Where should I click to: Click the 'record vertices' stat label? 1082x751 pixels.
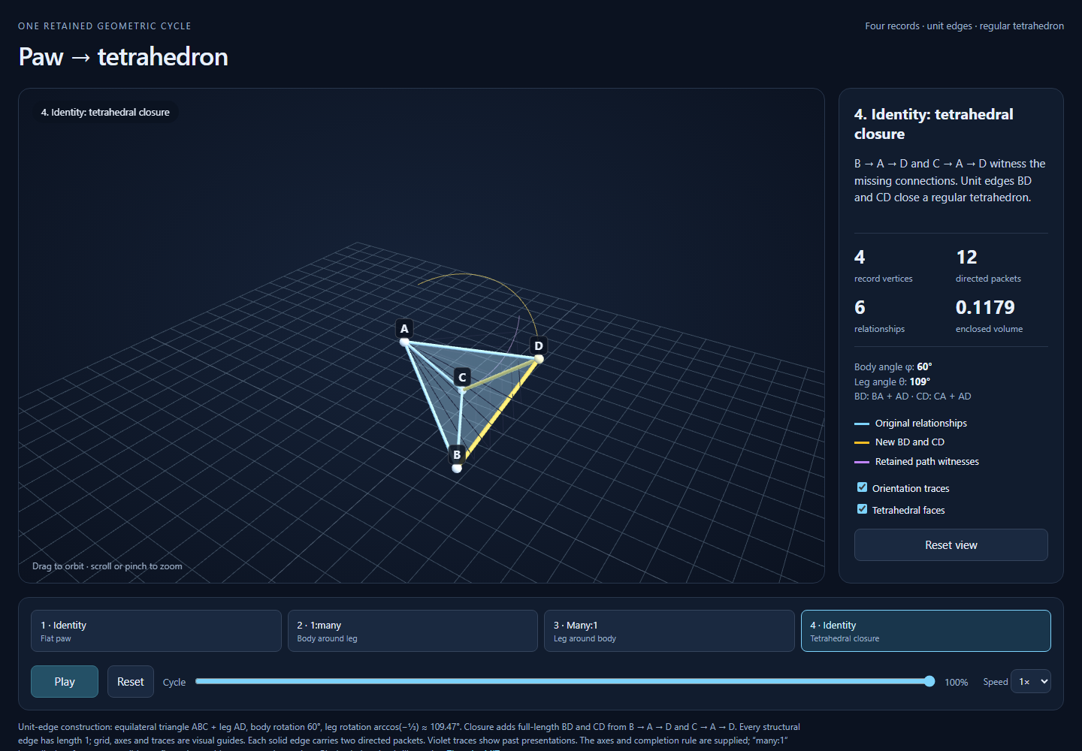pos(884,279)
